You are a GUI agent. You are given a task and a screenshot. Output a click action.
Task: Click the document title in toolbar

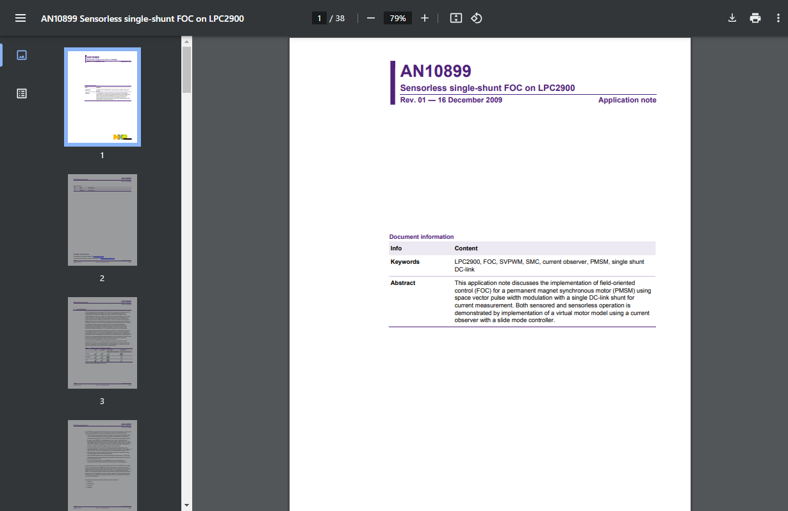click(x=142, y=18)
